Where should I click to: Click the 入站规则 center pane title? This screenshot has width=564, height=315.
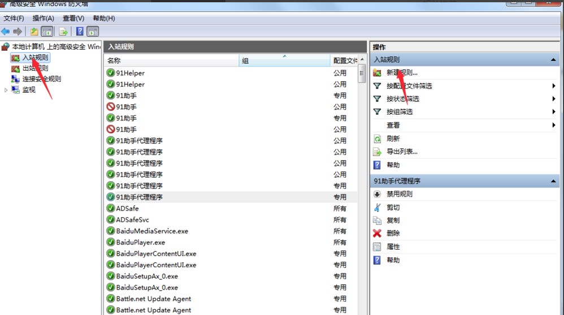click(x=121, y=47)
